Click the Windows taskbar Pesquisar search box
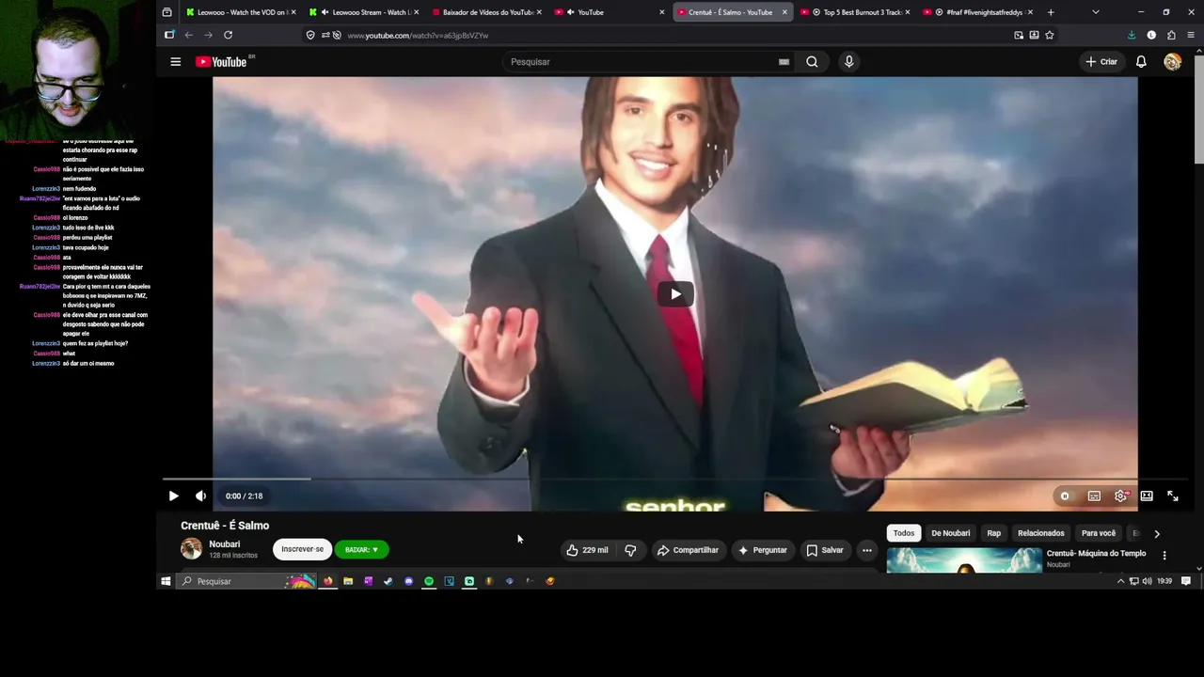Viewport: 1204px width, 677px height. 246,581
